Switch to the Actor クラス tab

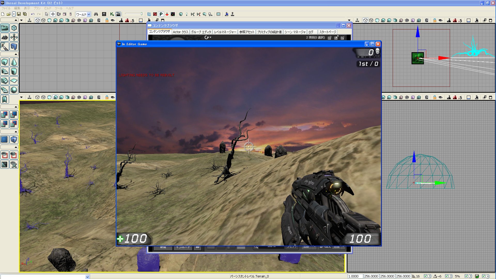click(180, 32)
